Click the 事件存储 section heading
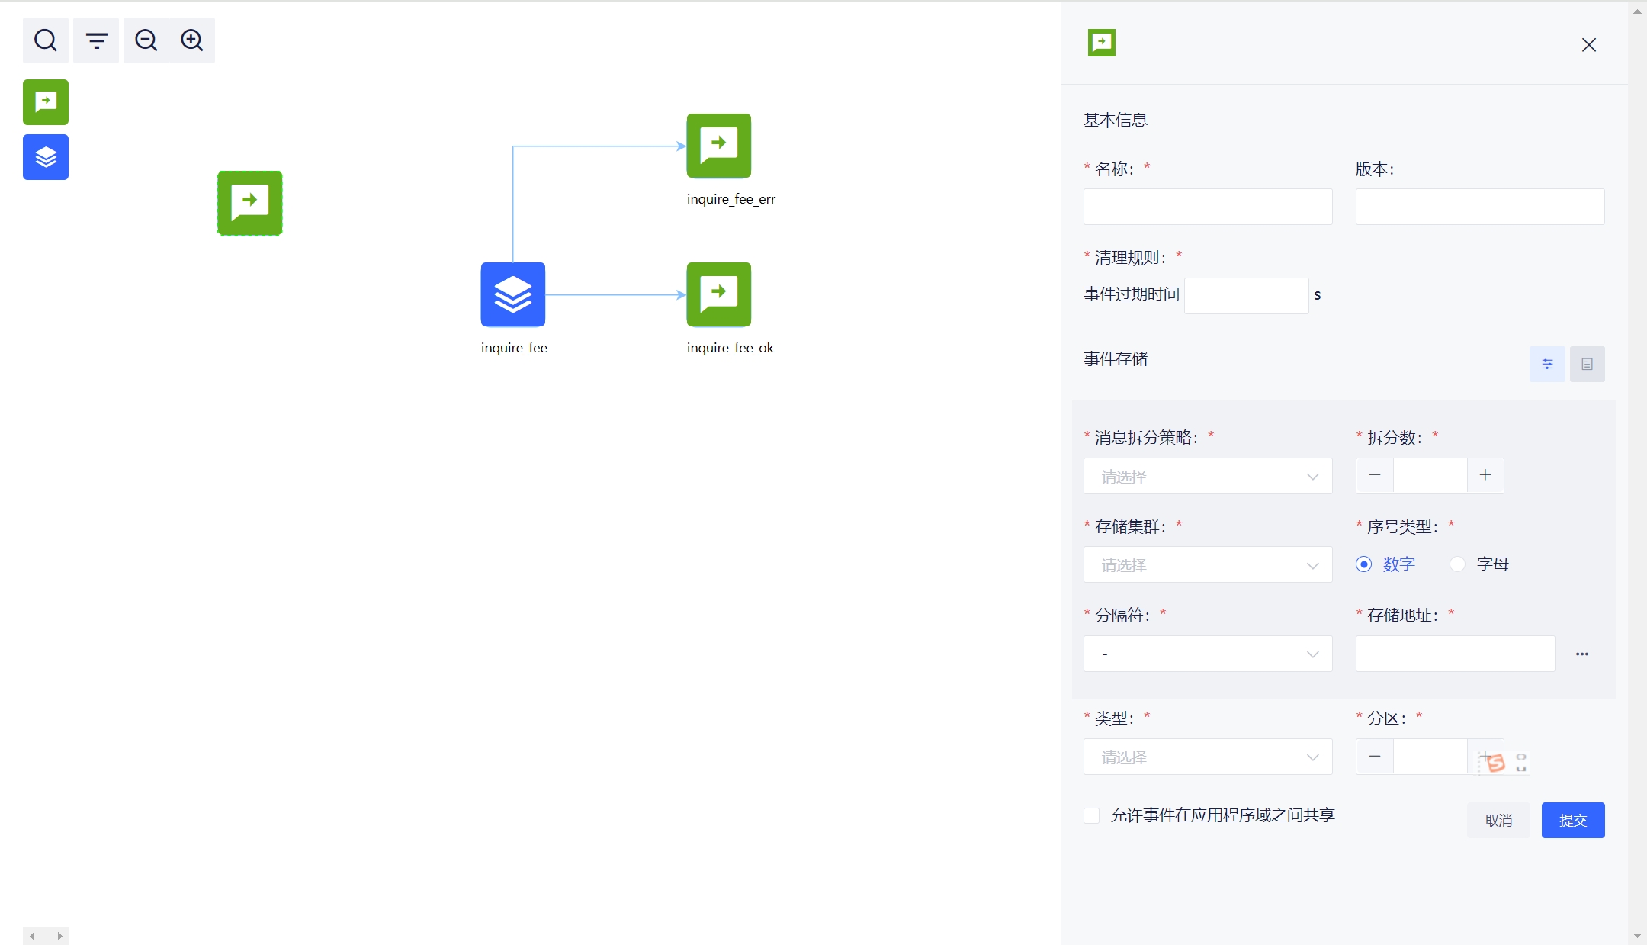 [1116, 358]
